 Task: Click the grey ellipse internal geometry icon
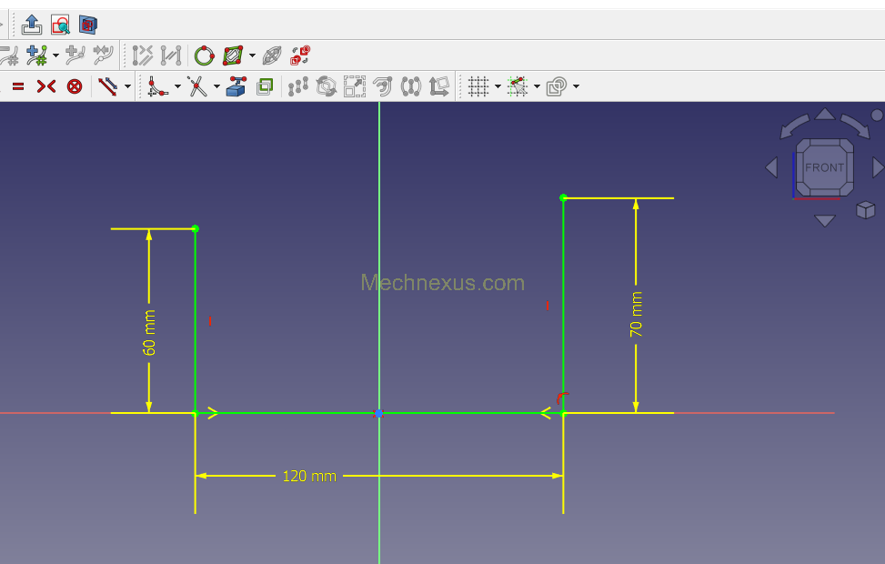pyautogui.click(x=272, y=55)
